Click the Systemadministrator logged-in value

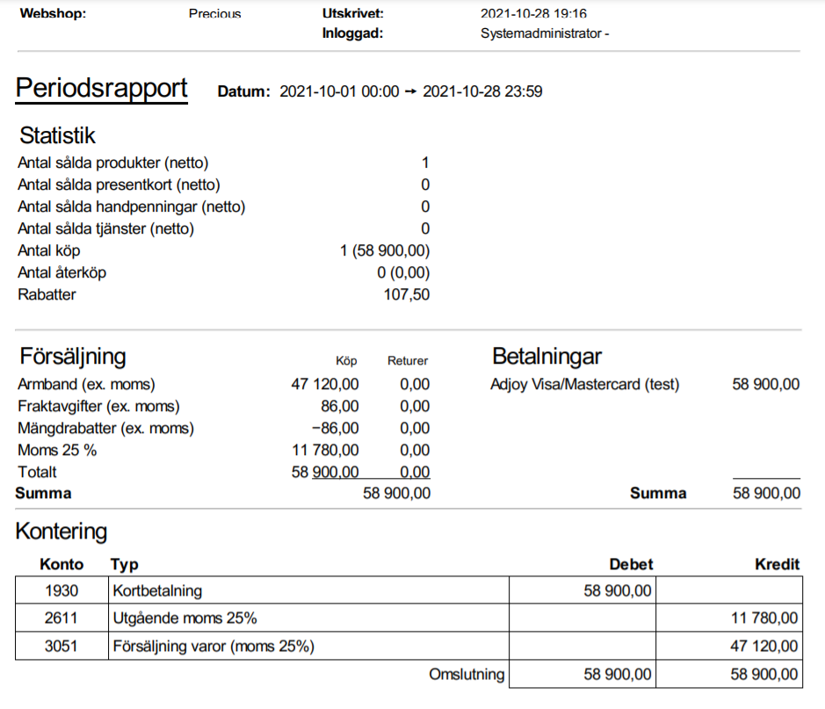click(545, 33)
